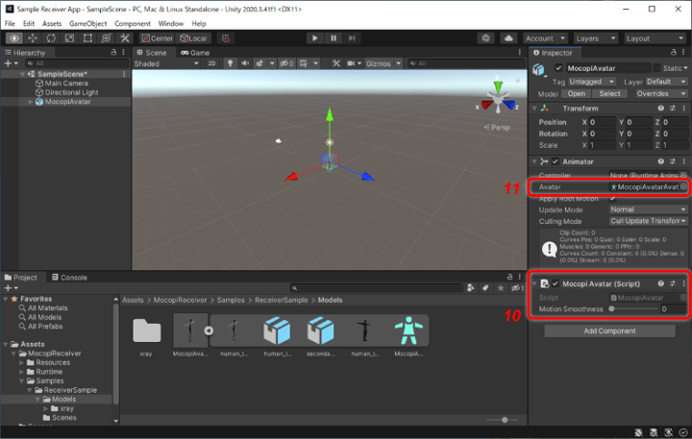The width and height of the screenshot is (692, 439).
Task: Switch to the Game tab
Action: [195, 53]
